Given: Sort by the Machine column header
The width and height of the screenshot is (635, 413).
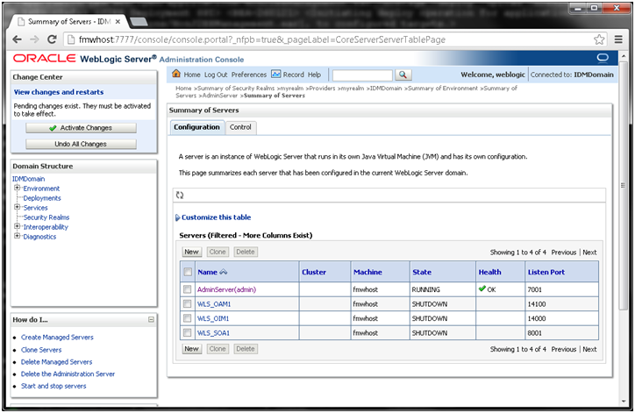Looking at the screenshot, I should click(367, 272).
